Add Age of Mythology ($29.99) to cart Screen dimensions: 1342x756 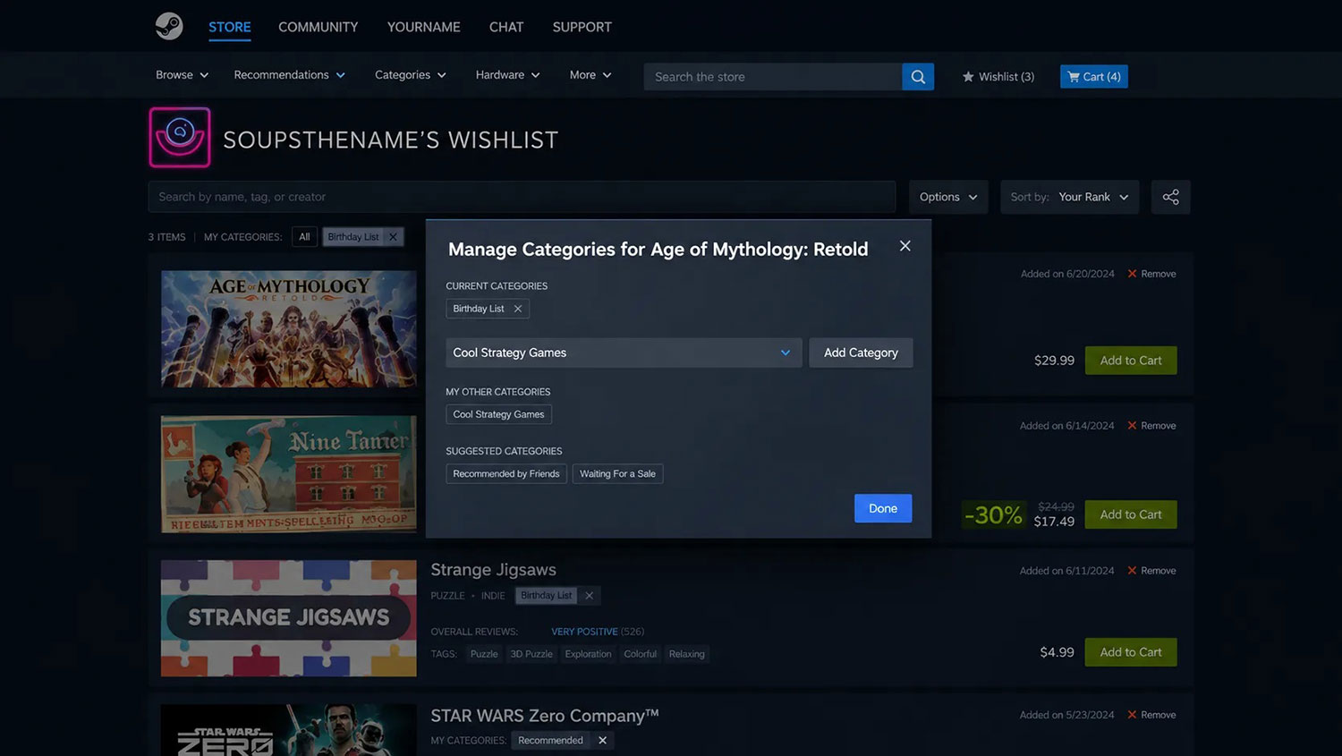[1131, 361]
